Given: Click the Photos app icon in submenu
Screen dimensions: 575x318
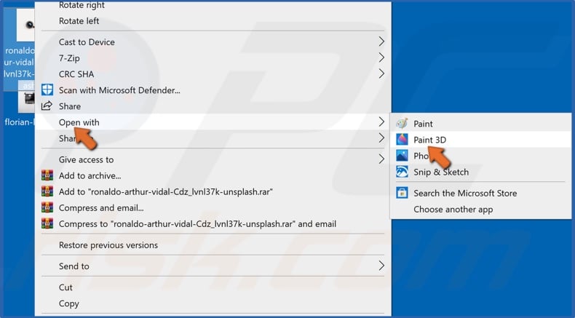Looking at the screenshot, I should (402, 156).
